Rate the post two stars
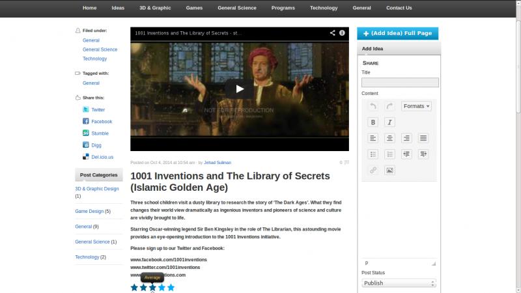 point(143,287)
